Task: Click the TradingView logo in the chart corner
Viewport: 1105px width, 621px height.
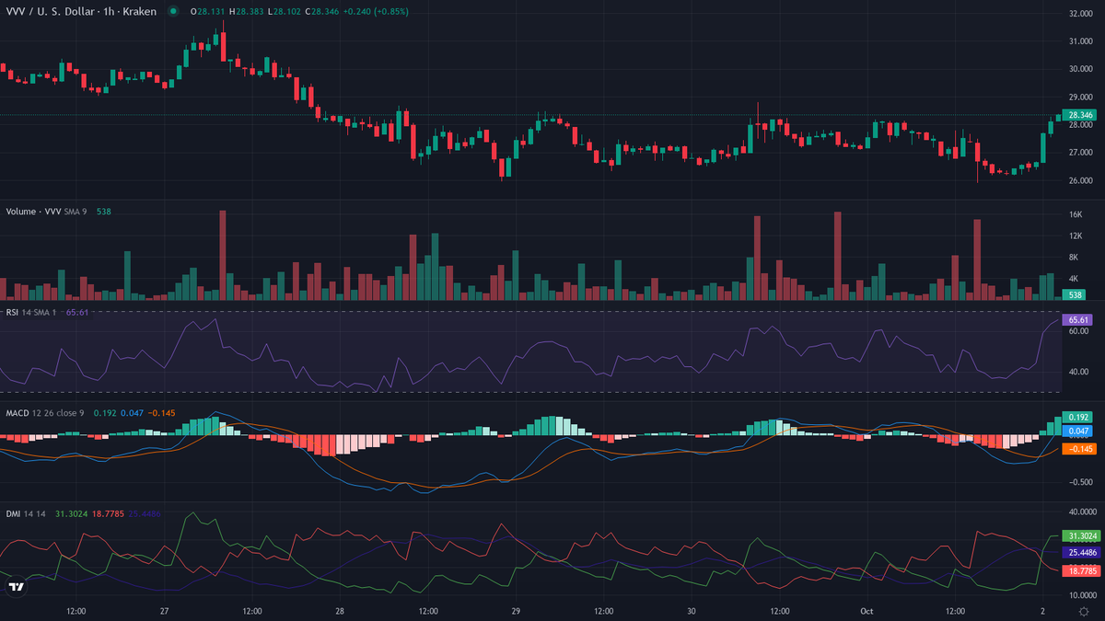Action: 17,587
